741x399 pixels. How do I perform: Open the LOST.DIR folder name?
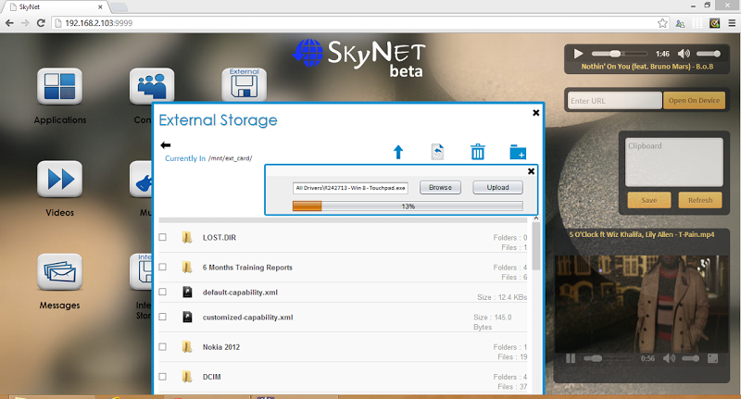coord(220,238)
